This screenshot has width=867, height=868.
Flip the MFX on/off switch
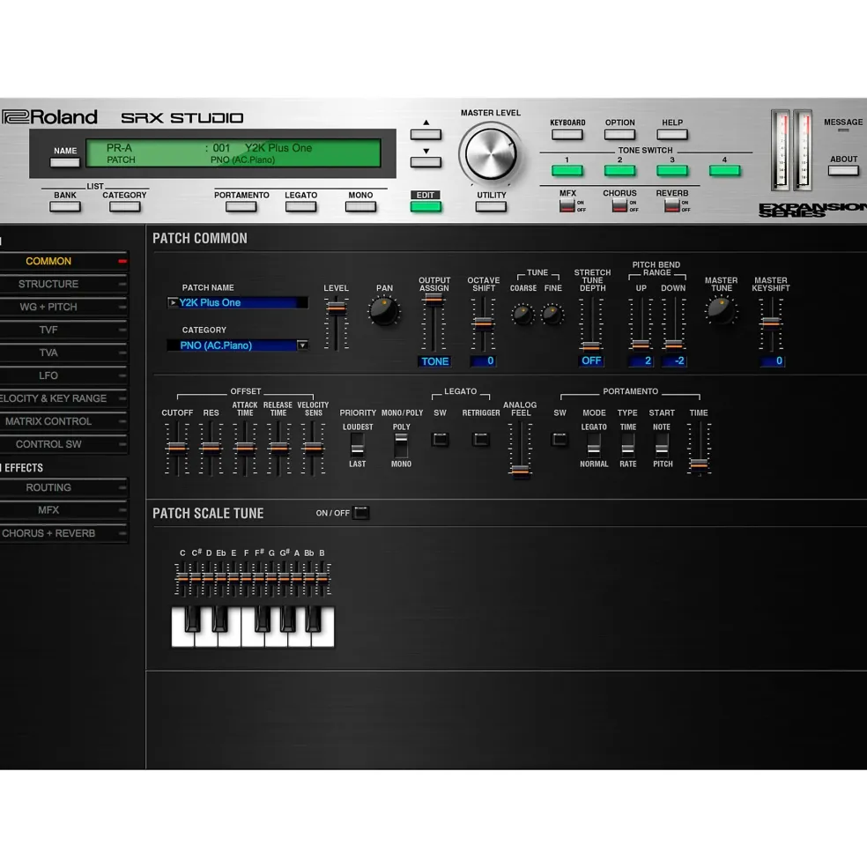[x=567, y=206]
